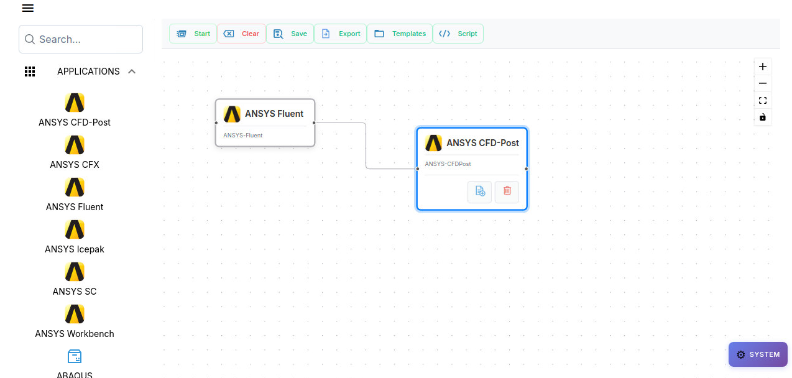Select the ANSYS CFD-Post node title
Image resolution: width=792 pixels, height=378 pixels.
pos(482,143)
